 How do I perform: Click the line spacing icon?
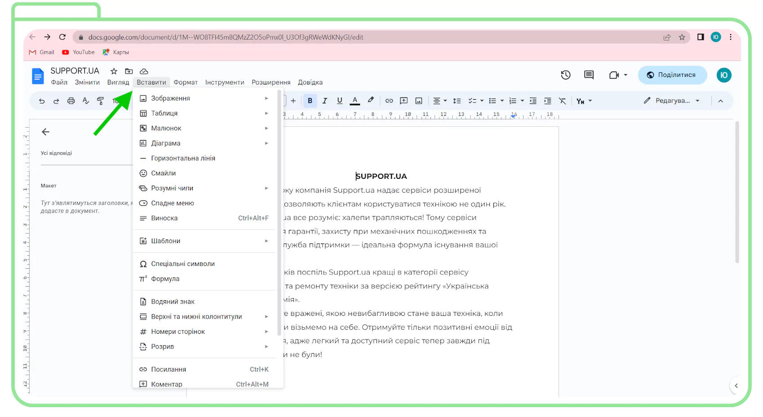[x=457, y=101]
